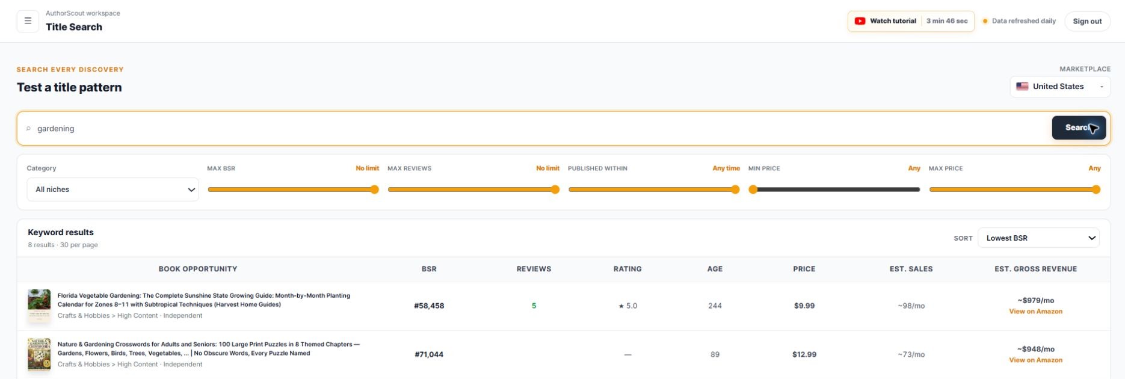1125x379 pixels.
Task: Click the ~73/mo estimated sales value
Action: pyautogui.click(x=911, y=355)
